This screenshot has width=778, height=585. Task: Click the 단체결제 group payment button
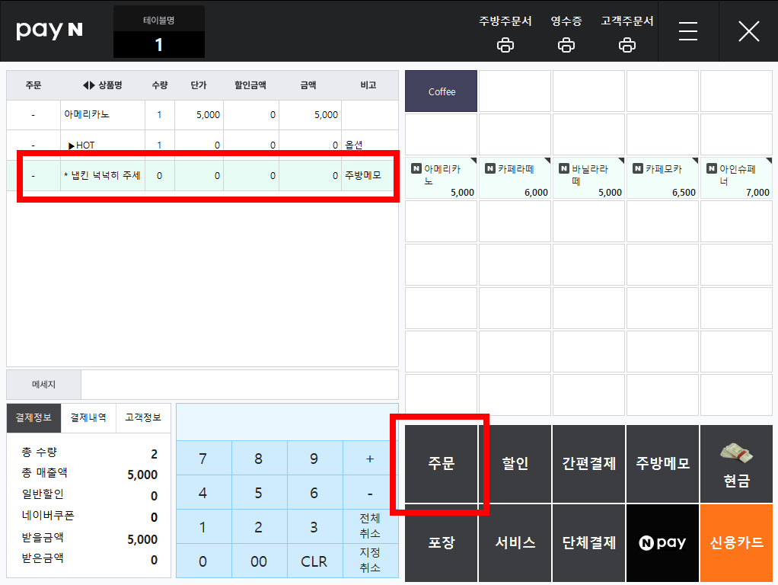tap(589, 543)
